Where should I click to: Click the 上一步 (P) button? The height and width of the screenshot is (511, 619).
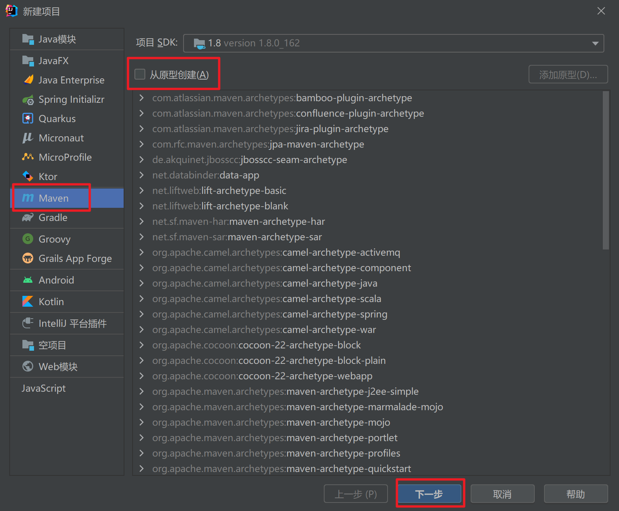point(356,494)
